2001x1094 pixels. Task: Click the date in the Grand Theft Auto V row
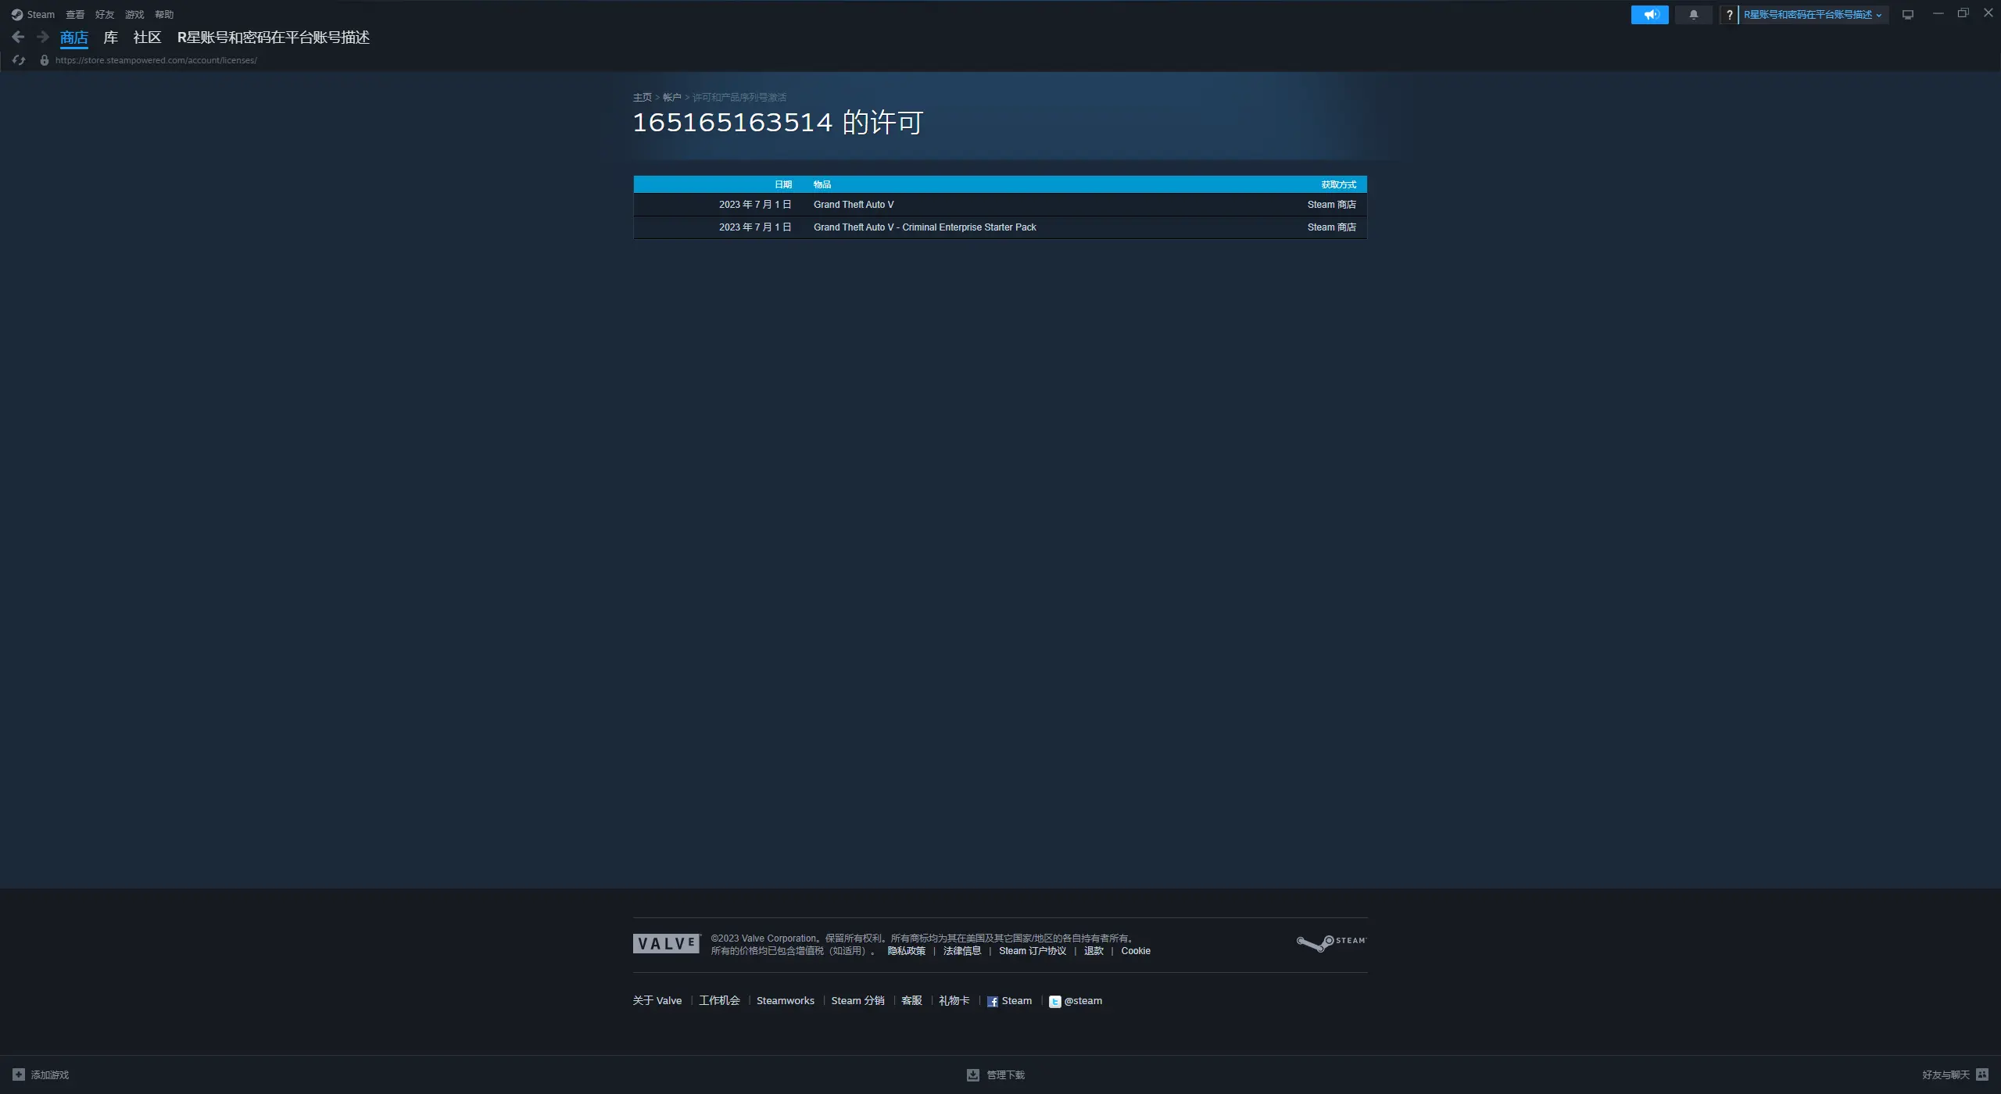pos(755,205)
